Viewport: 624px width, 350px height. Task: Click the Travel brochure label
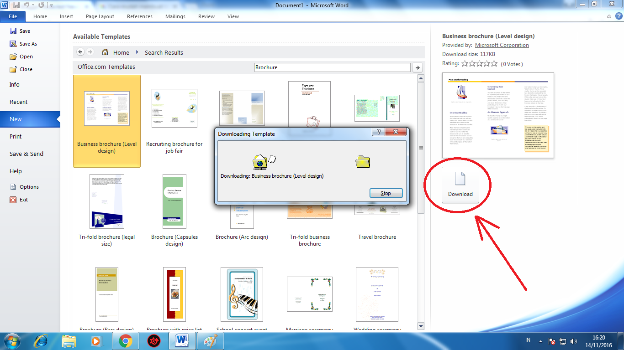tap(377, 237)
